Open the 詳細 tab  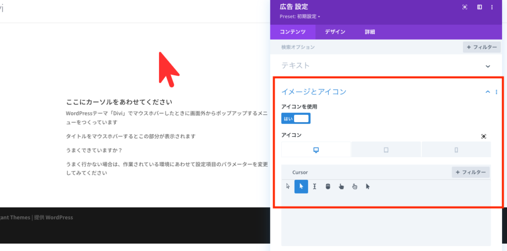pos(370,32)
